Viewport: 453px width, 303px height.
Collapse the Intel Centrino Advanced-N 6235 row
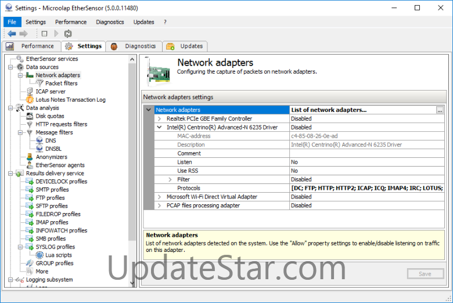coord(159,127)
